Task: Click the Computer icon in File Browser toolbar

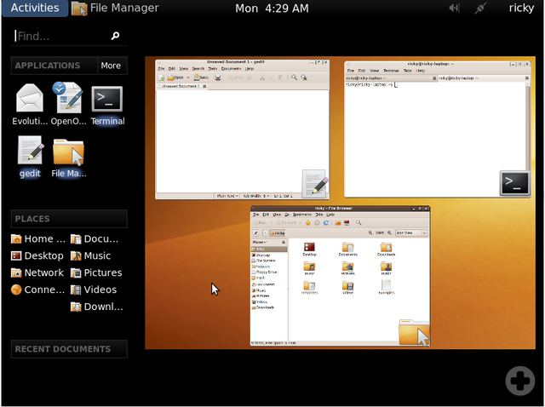Action: point(347,223)
